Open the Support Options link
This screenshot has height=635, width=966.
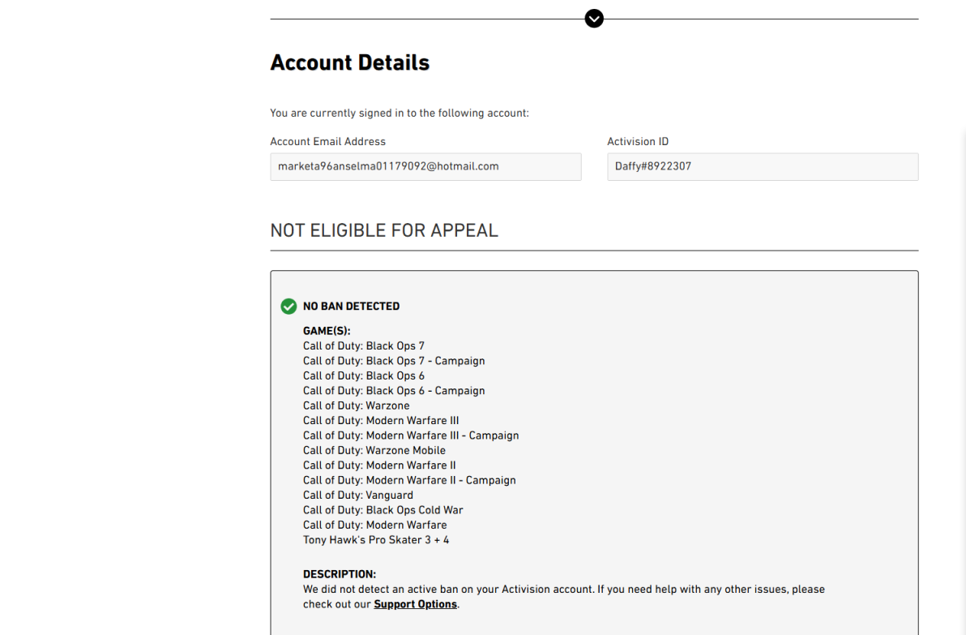click(415, 604)
